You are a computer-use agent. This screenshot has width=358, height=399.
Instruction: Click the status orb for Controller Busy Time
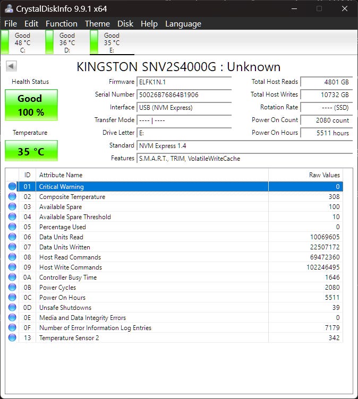coord(12,277)
